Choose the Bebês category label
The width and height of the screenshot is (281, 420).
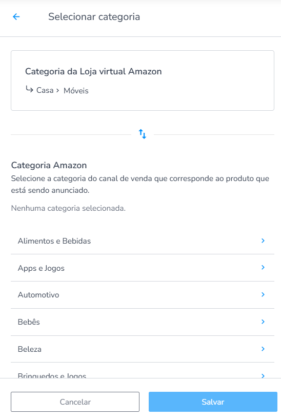(29, 322)
